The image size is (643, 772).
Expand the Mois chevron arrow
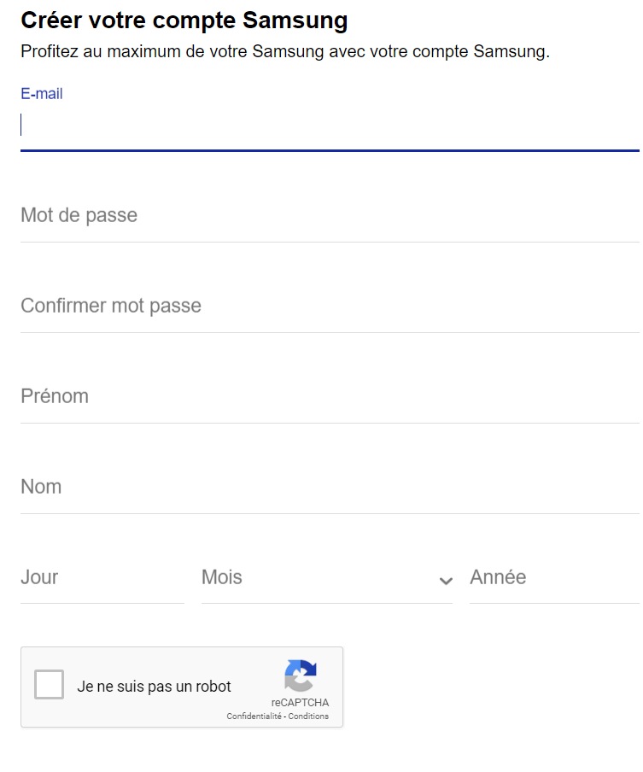[x=446, y=581]
